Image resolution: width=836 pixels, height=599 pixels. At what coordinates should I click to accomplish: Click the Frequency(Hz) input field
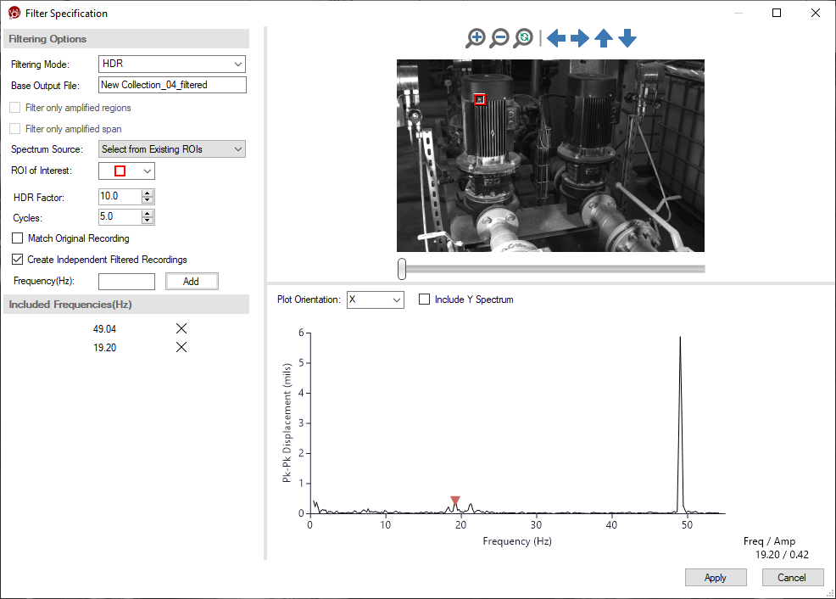126,282
